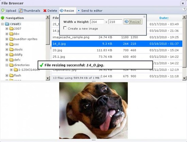The height and width of the screenshot is (142, 187).
Task: Click navigation panel scroll down arrow
Action: pyautogui.click(x=48, y=78)
